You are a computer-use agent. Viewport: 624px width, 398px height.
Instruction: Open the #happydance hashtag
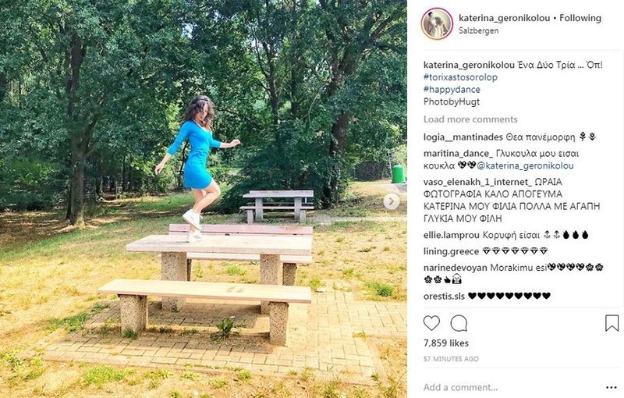(452, 90)
